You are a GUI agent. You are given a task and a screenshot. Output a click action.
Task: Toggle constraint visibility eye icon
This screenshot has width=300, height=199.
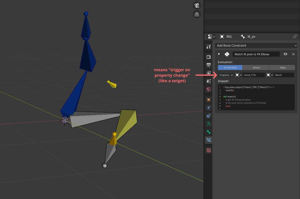tap(285, 54)
